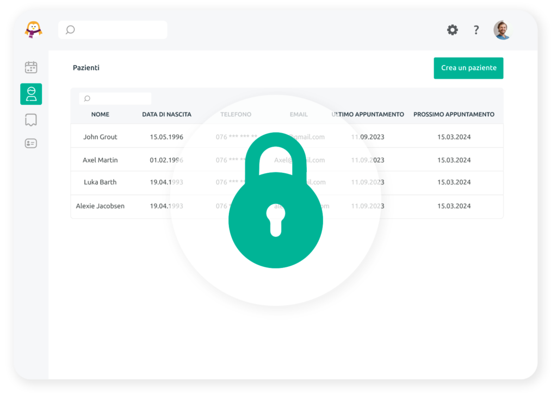Click the Pazienti page title
557x401 pixels.
(x=86, y=68)
